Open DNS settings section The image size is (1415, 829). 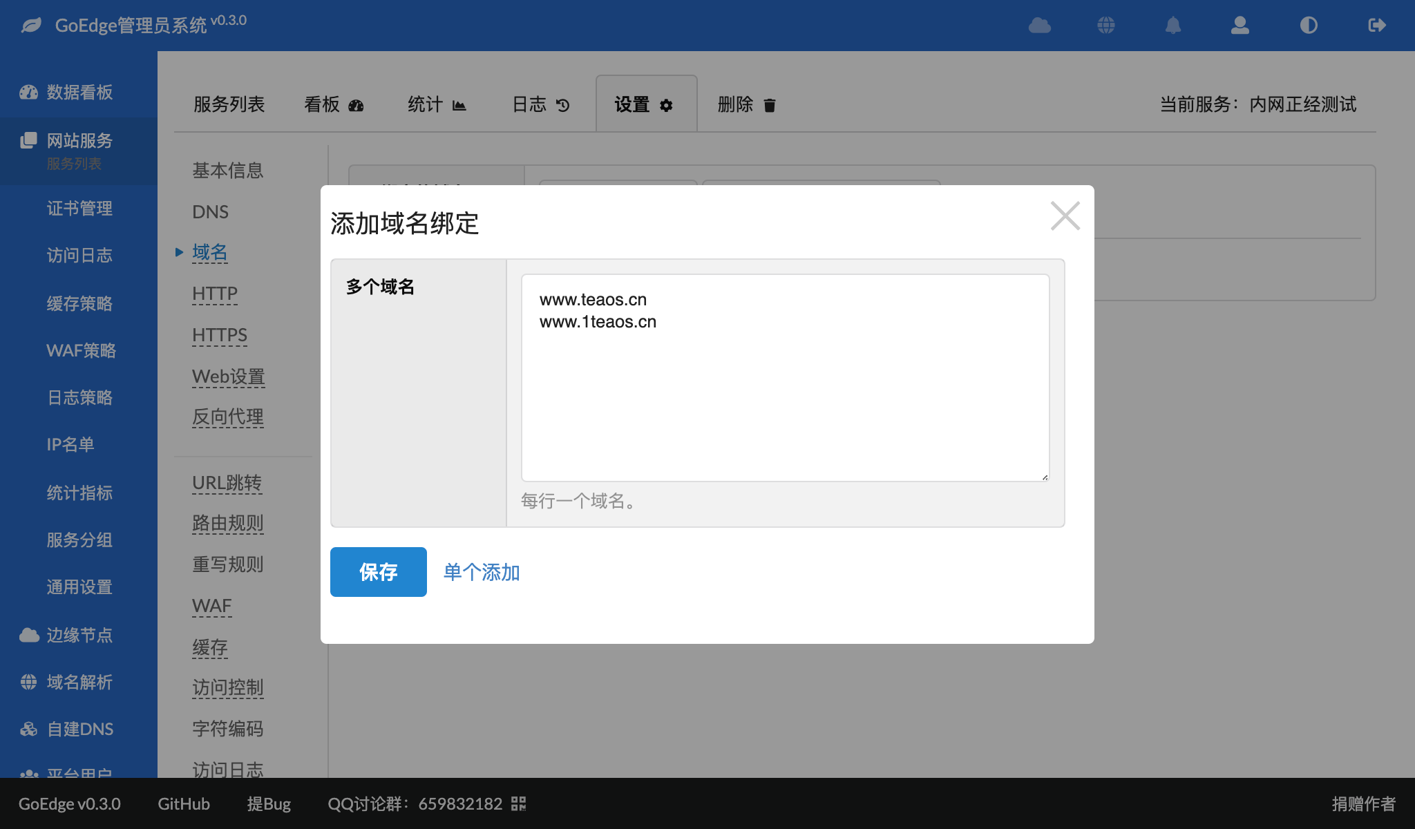pos(211,212)
